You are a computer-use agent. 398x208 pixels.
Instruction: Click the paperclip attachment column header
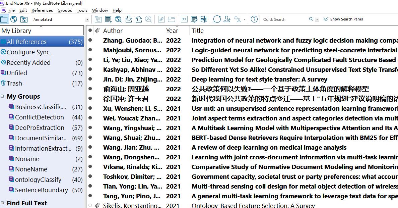tap(97, 31)
